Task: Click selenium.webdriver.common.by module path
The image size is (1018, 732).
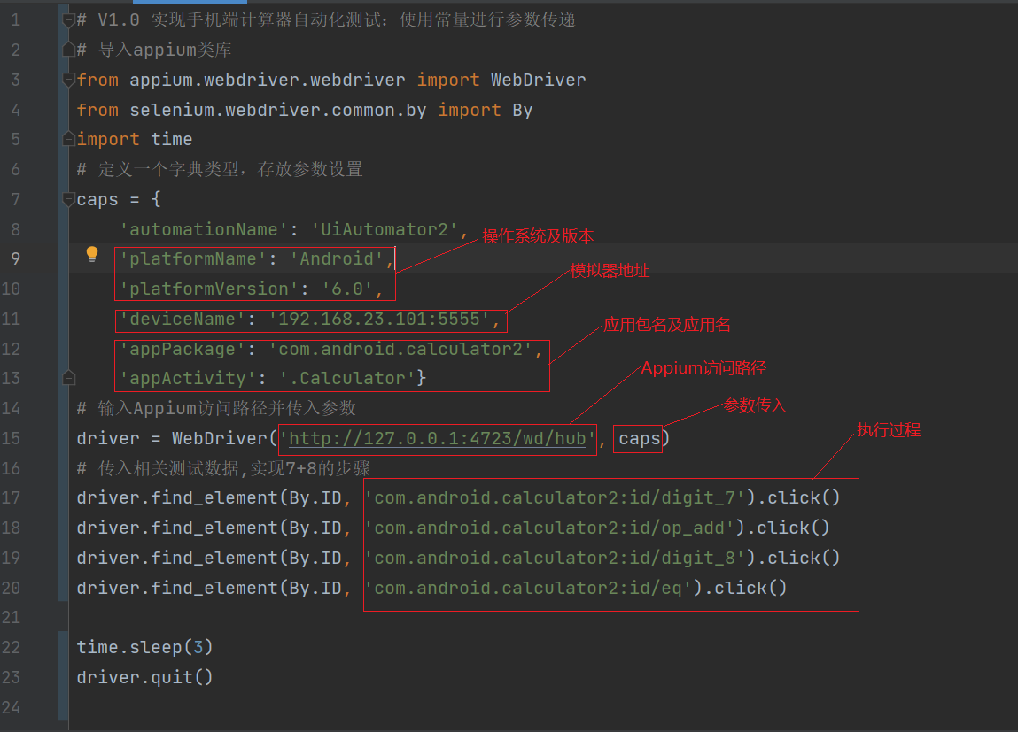Action: pos(278,111)
